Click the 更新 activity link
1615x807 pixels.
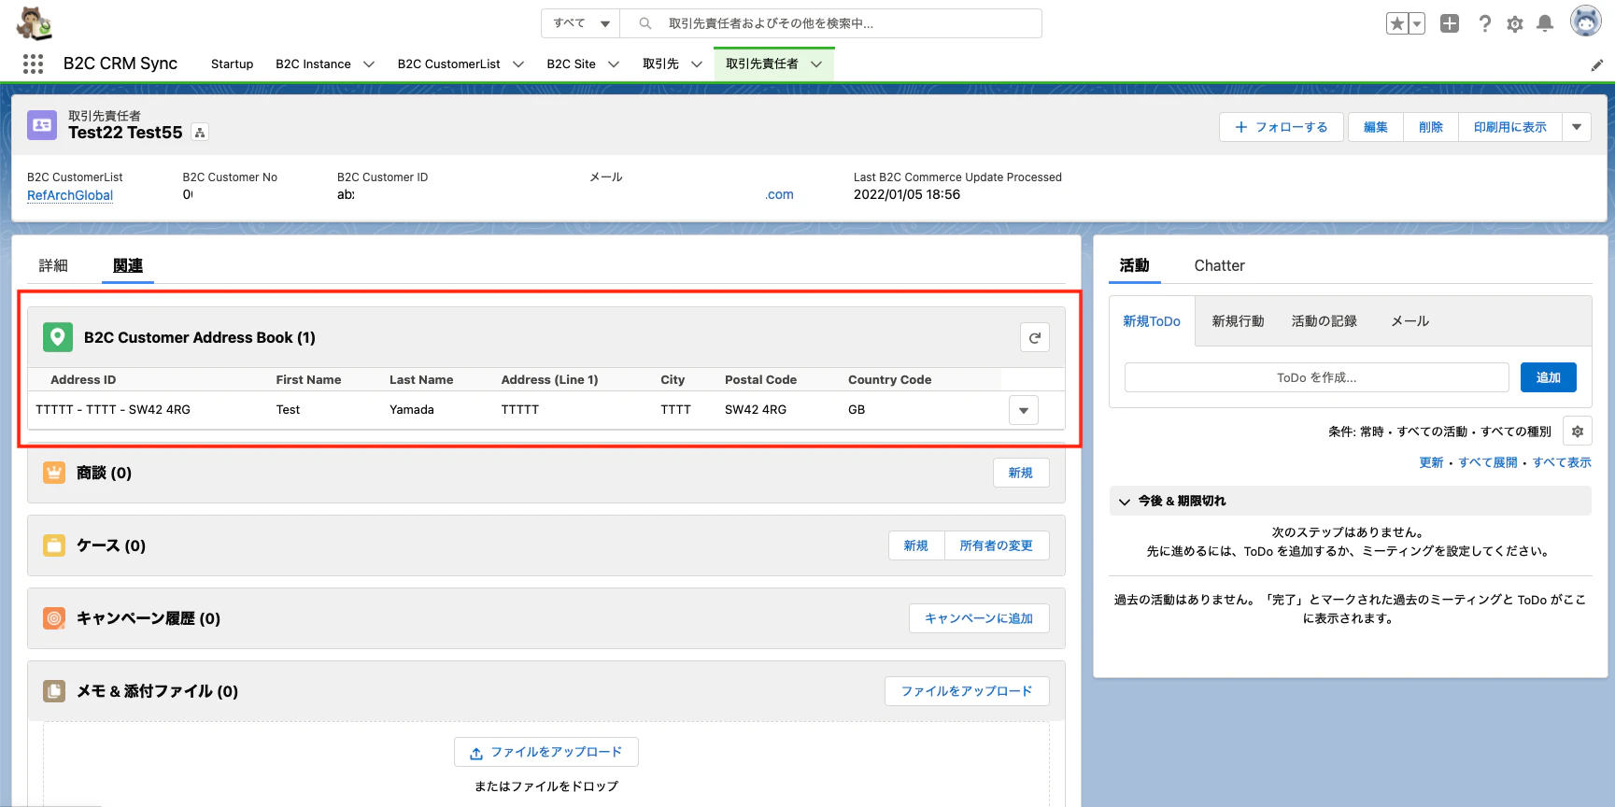point(1431,462)
